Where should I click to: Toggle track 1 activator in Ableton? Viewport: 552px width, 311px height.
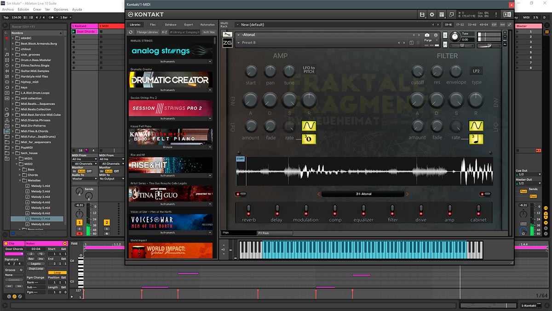(x=80, y=223)
